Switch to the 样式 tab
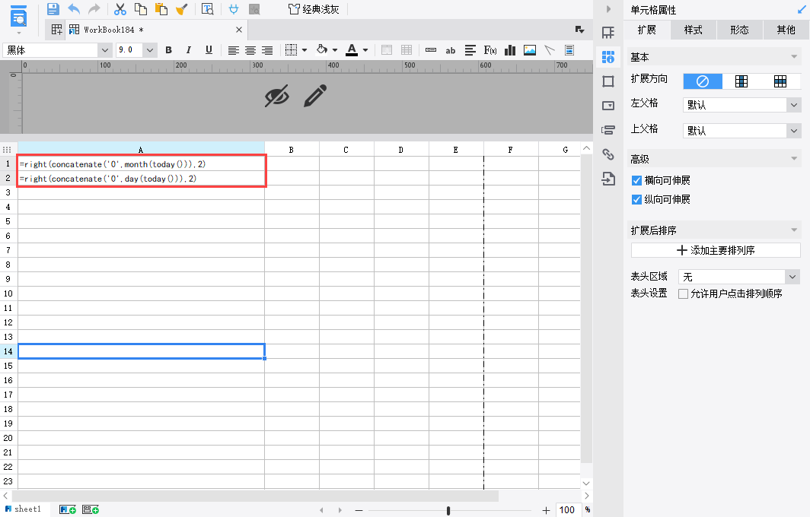 coord(694,30)
